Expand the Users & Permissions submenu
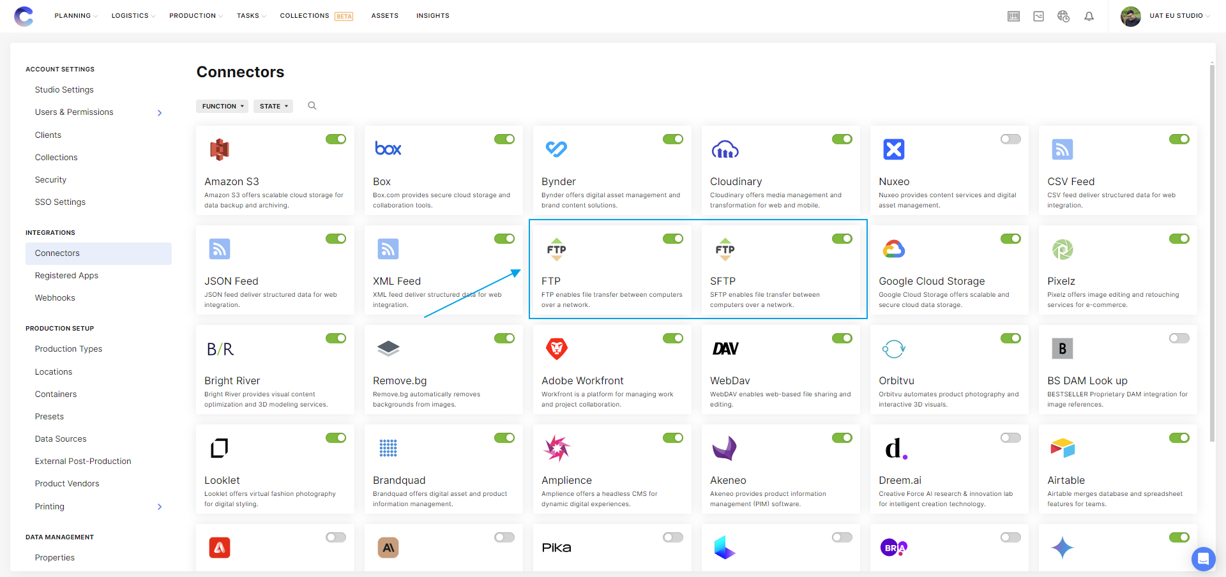Image resolution: width=1226 pixels, height=577 pixels. pyautogui.click(x=160, y=113)
